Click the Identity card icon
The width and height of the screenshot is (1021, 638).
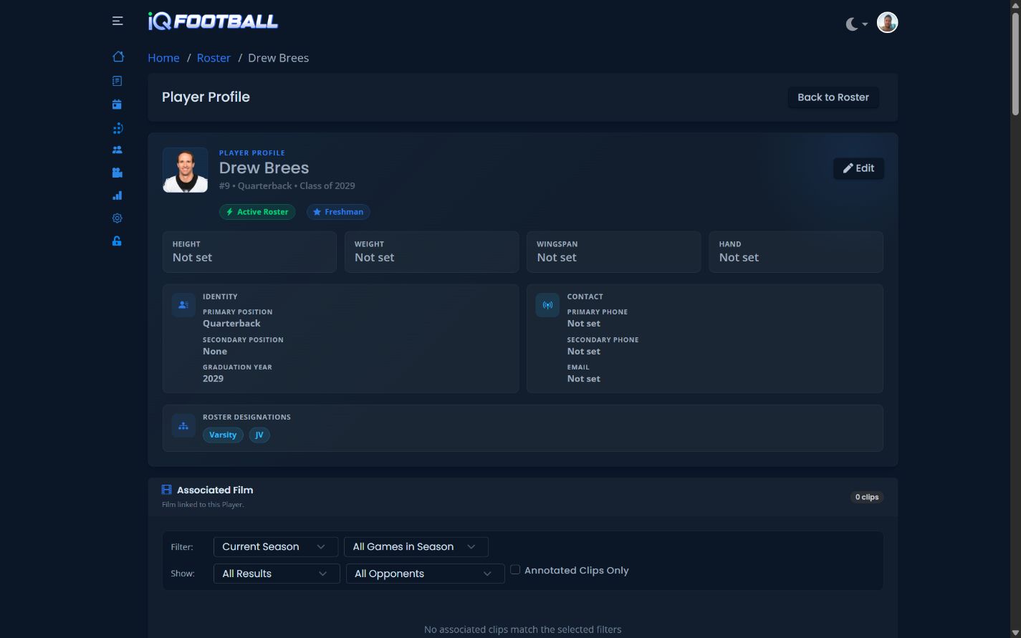coord(183,305)
